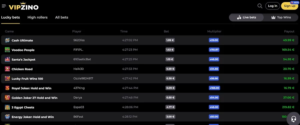Open Cash Ultimate game link
Screen dimensions: 300x125
point(22,40)
